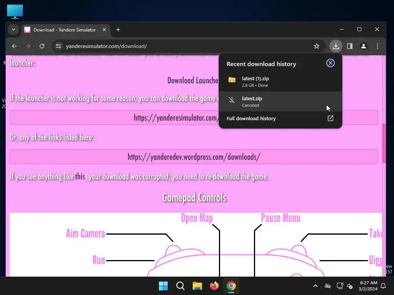Select the Download - Yandere Simulator tab
The width and height of the screenshot is (394, 295).
66,30
